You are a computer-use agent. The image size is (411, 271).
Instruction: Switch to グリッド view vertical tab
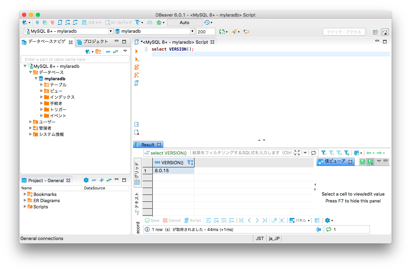pyautogui.click(x=137, y=173)
